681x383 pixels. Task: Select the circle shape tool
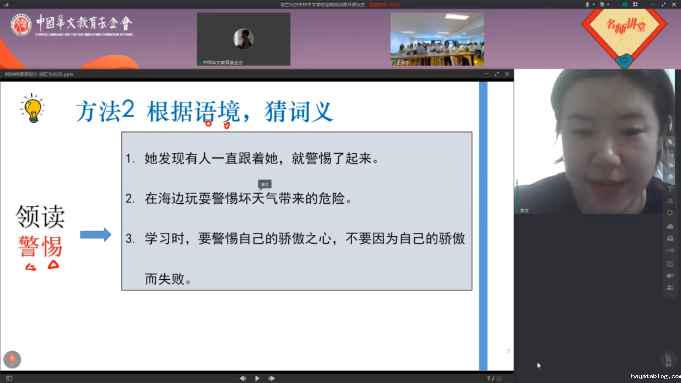(x=670, y=212)
